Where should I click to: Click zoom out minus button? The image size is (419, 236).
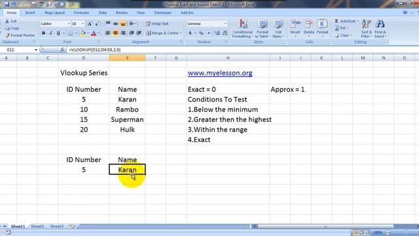point(388,233)
